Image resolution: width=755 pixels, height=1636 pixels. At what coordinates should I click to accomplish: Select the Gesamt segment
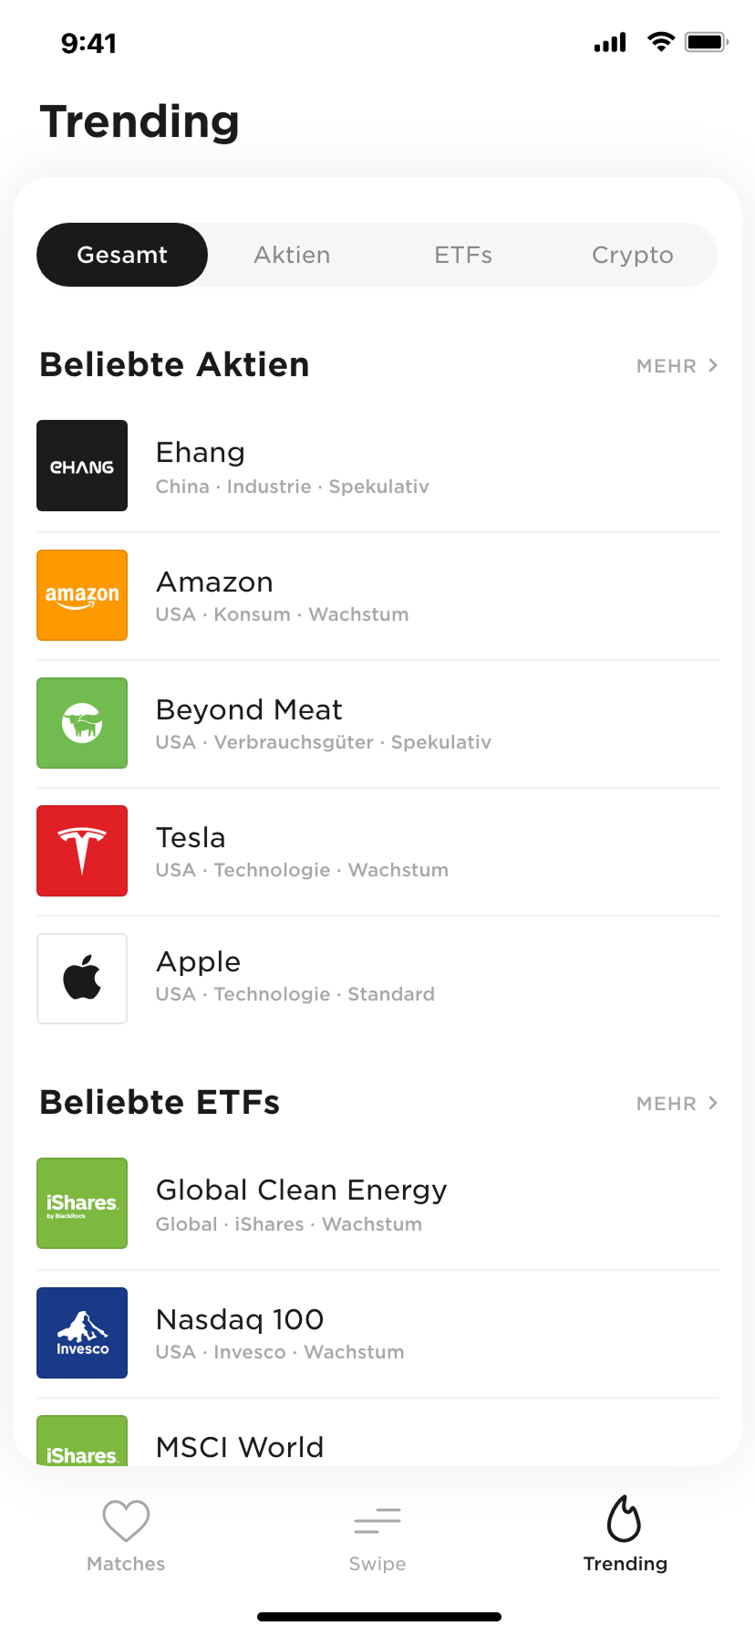tap(122, 255)
